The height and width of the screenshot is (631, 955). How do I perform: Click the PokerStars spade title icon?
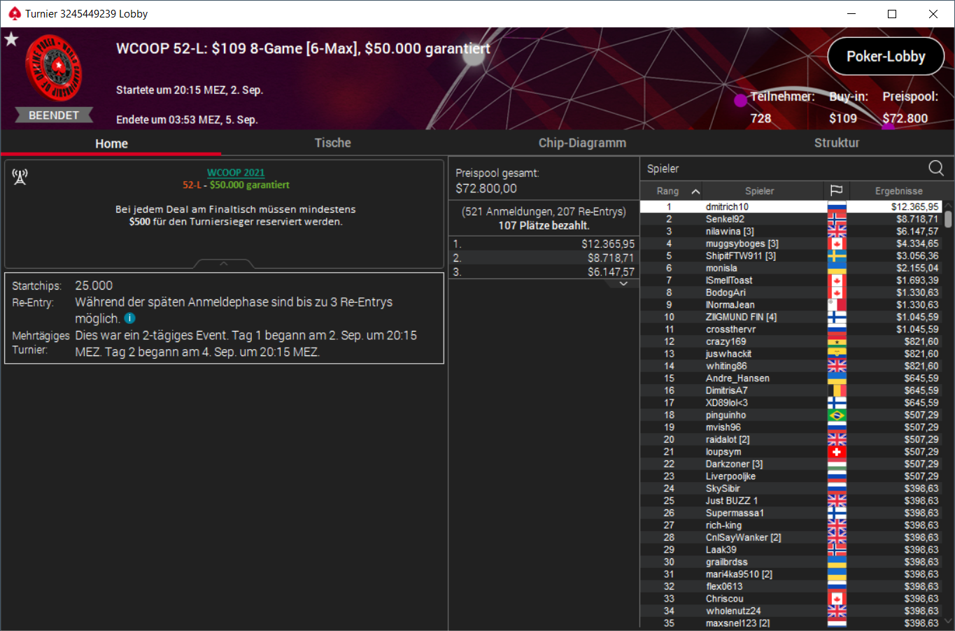(x=14, y=13)
